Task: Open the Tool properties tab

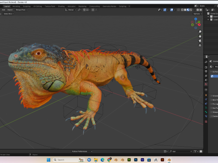Action: (206, 62)
